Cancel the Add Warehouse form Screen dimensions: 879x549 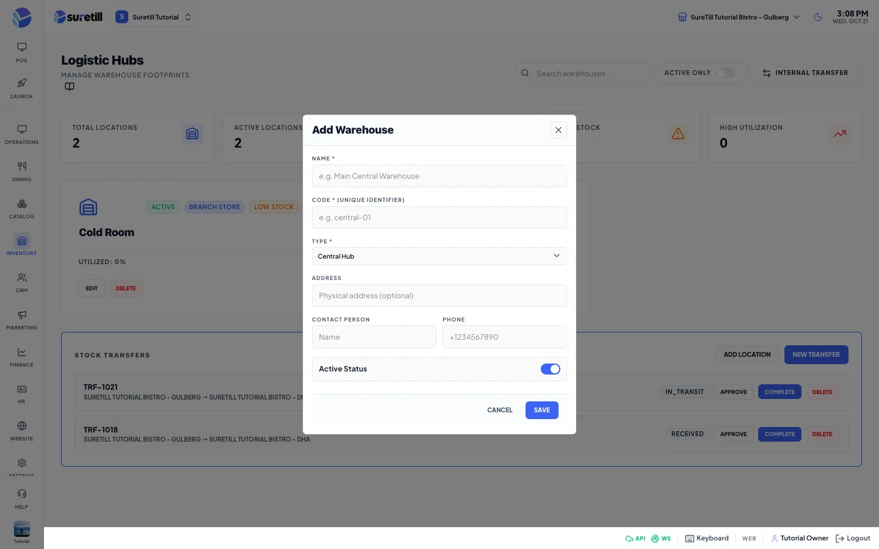[x=500, y=411]
